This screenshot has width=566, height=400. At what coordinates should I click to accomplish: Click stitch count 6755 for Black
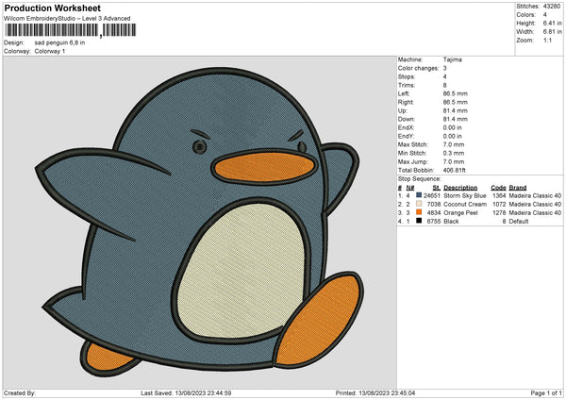pos(434,222)
